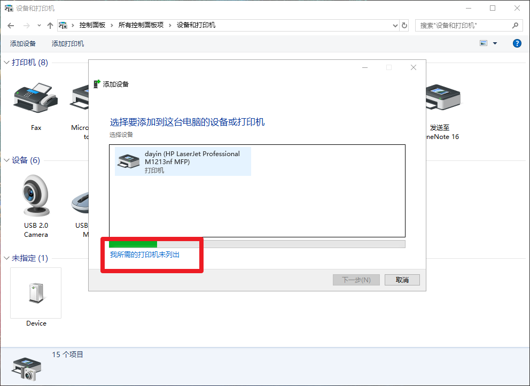
Task: Collapse the 未指定 (1) group
Action: (6, 258)
